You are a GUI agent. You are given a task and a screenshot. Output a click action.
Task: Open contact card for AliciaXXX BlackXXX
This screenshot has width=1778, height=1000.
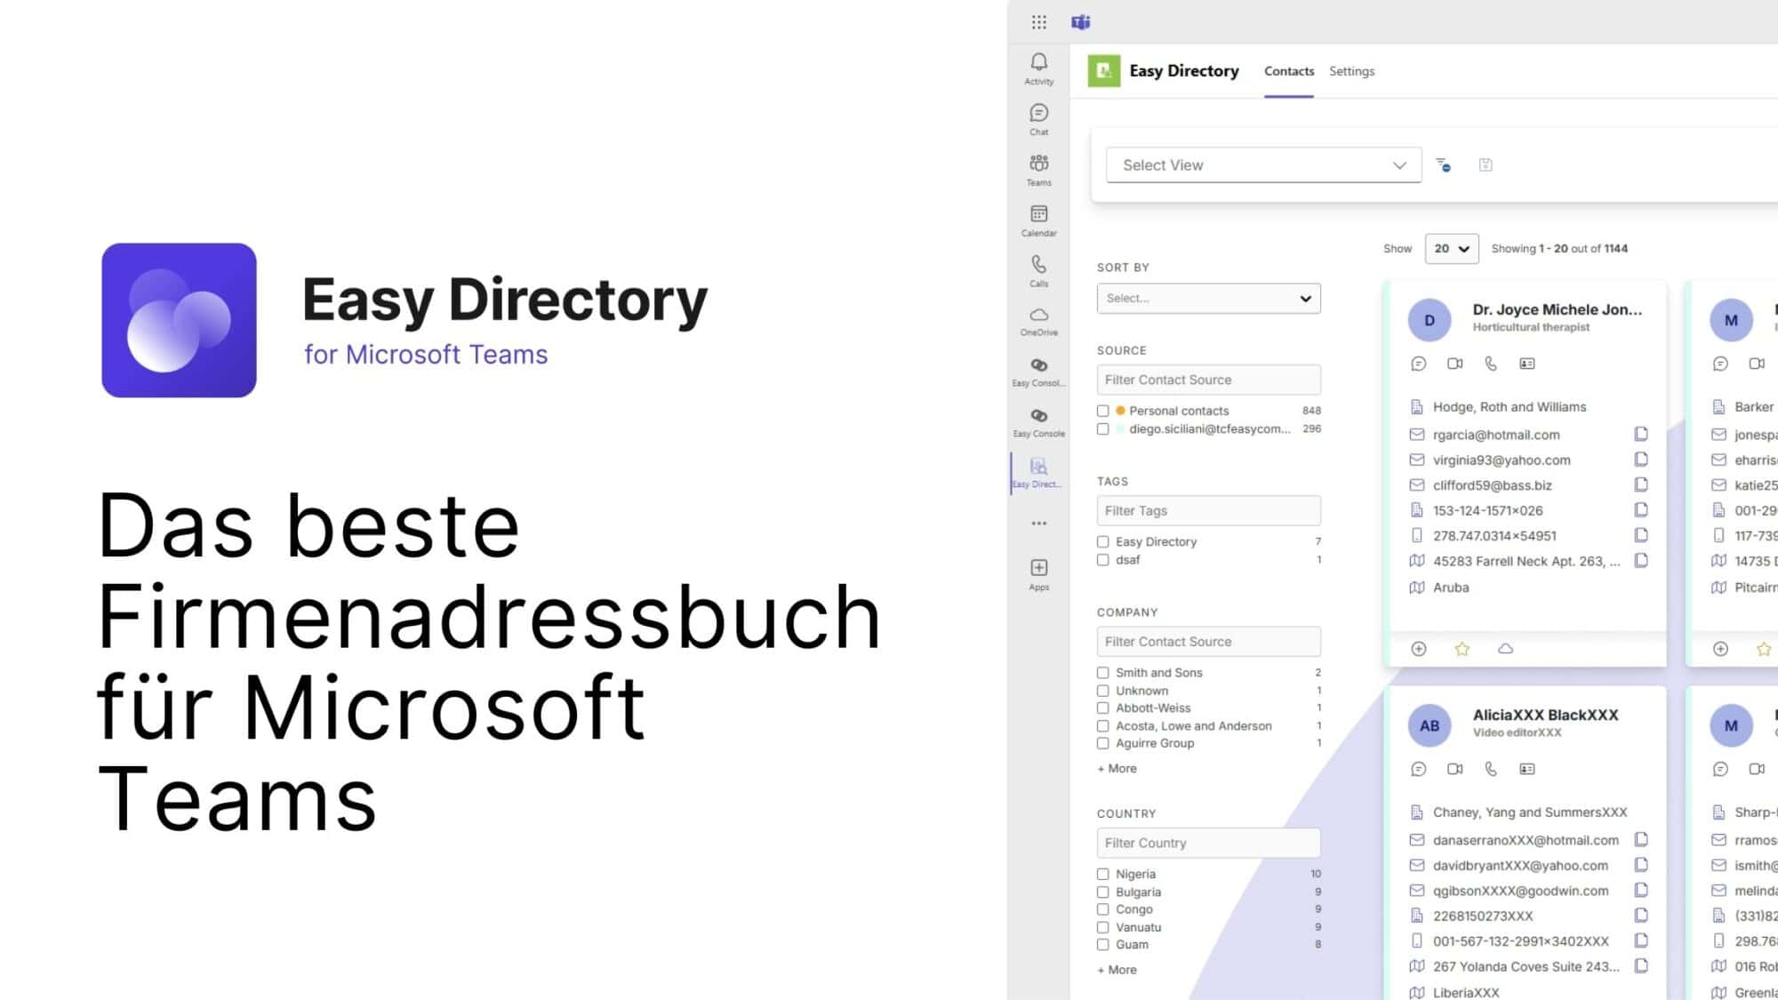click(1527, 769)
